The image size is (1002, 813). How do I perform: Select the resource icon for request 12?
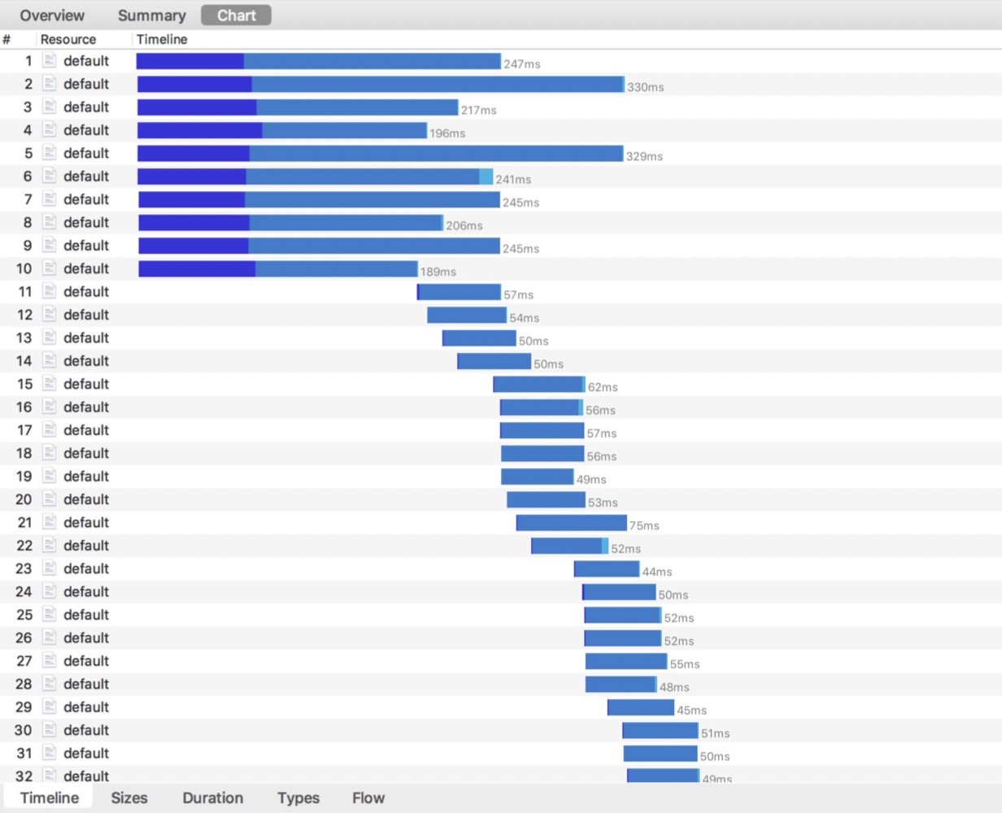coord(50,314)
